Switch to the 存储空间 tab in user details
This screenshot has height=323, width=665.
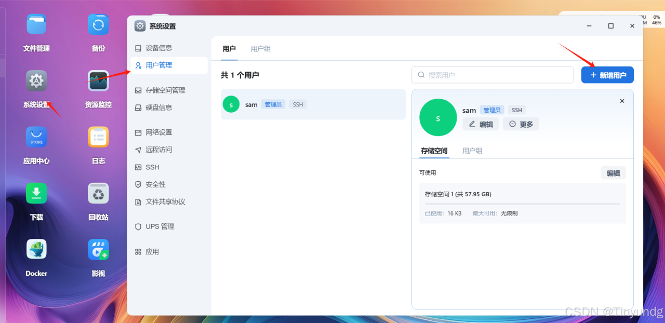tap(434, 151)
